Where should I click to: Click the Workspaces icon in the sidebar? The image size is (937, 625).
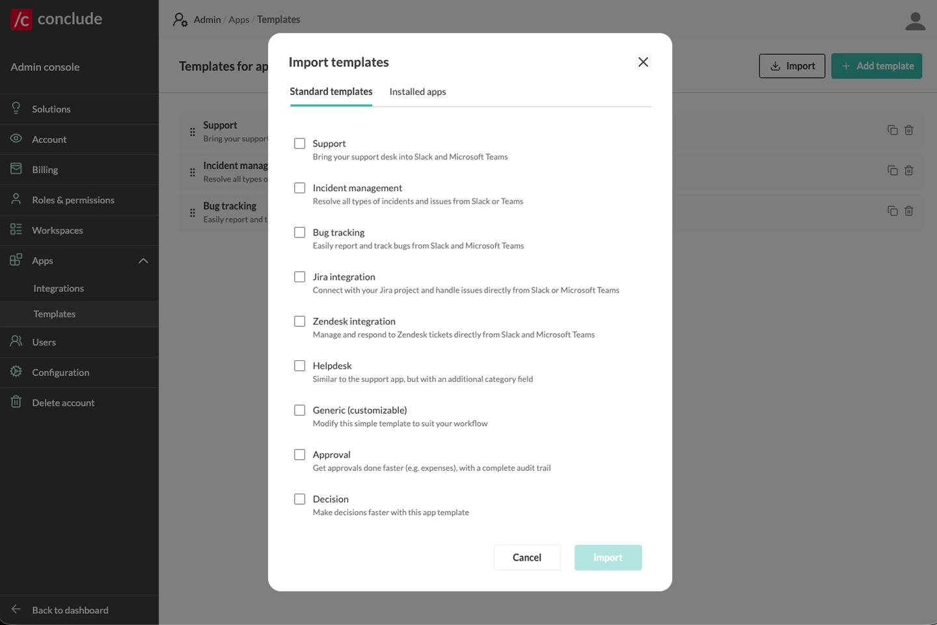16,230
